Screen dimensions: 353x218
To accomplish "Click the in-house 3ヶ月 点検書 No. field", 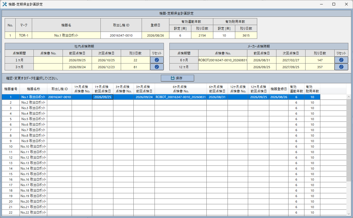I will pyautogui.click(x=48, y=67).
